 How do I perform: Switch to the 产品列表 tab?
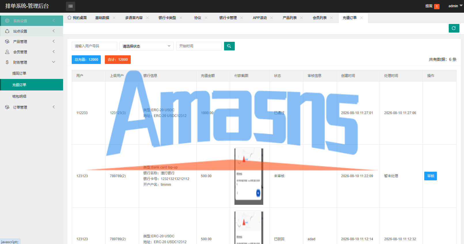[290, 18]
